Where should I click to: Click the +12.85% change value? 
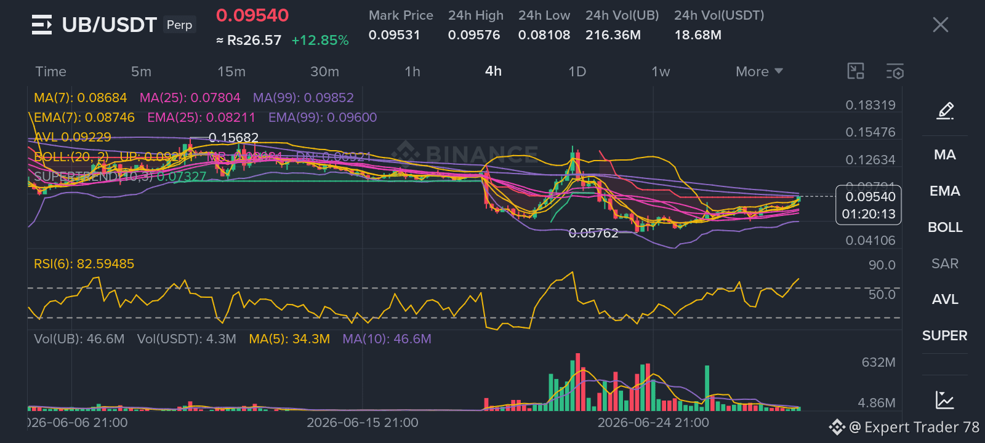click(320, 40)
